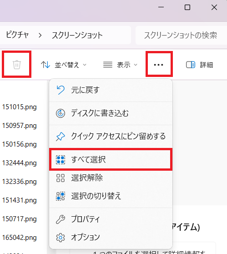The height and width of the screenshot is (254, 227).
Task: Choose 選択解除 from the menu
Action: [x=111, y=178]
